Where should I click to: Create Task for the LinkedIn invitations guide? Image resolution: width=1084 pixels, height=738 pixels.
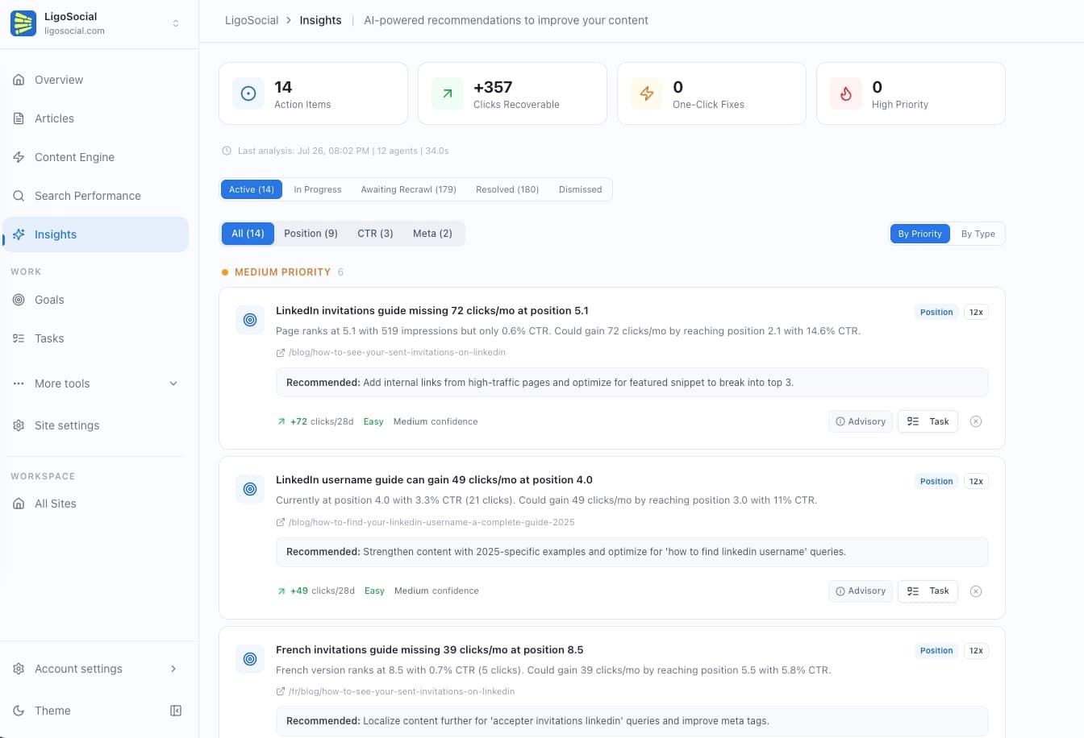point(928,421)
